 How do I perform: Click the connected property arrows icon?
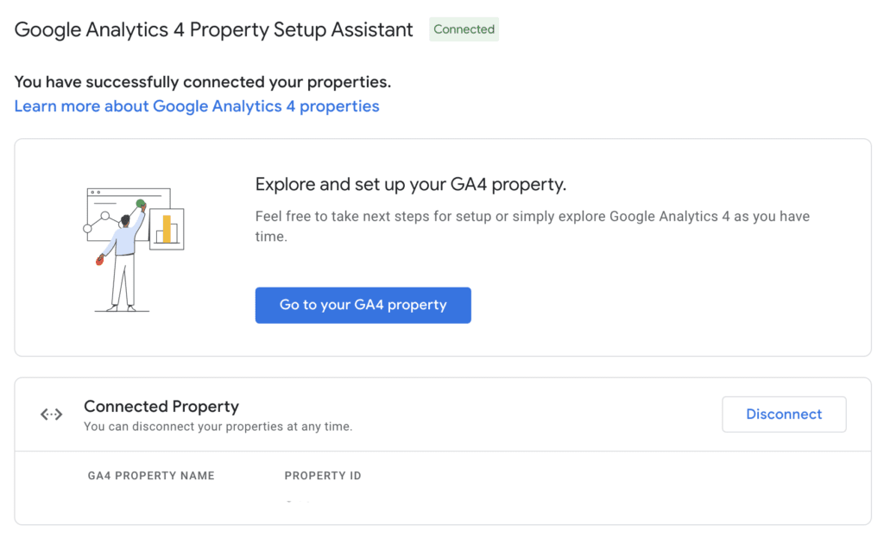(x=52, y=415)
